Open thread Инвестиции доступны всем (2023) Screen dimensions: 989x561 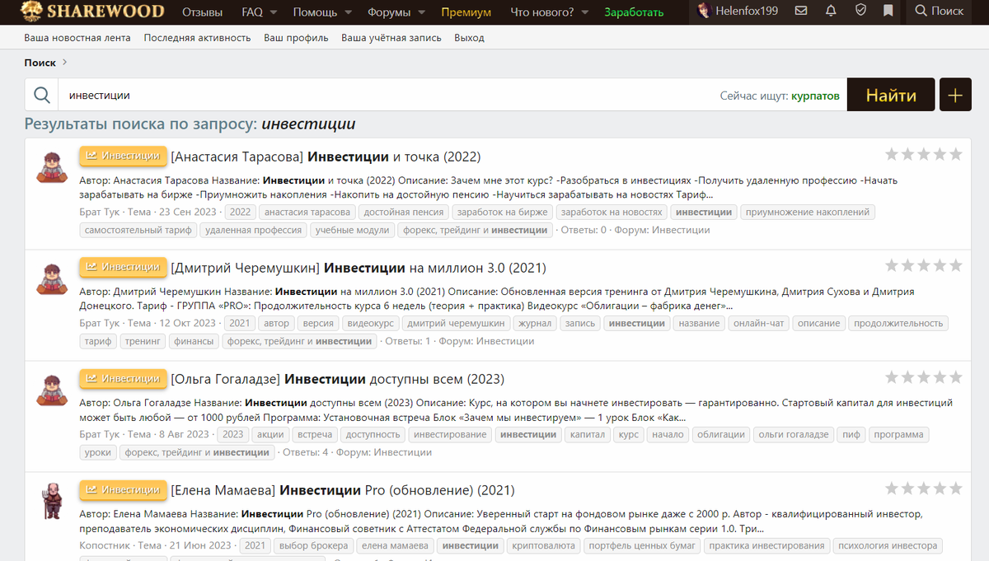[x=338, y=379]
